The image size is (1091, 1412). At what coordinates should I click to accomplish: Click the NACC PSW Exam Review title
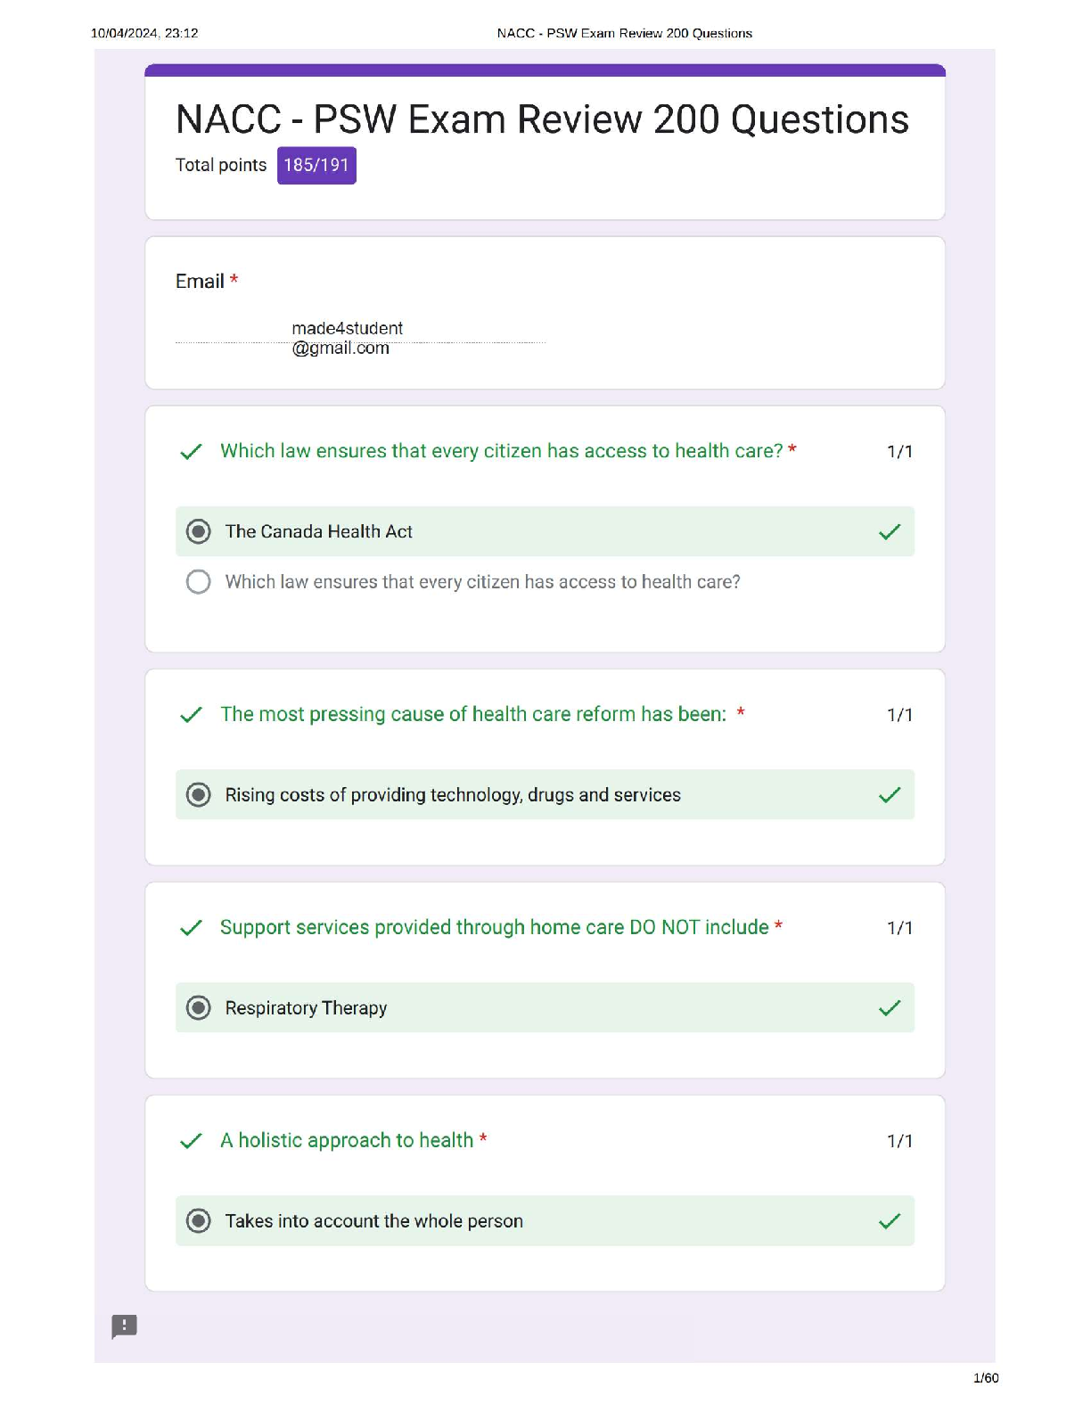click(x=542, y=119)
